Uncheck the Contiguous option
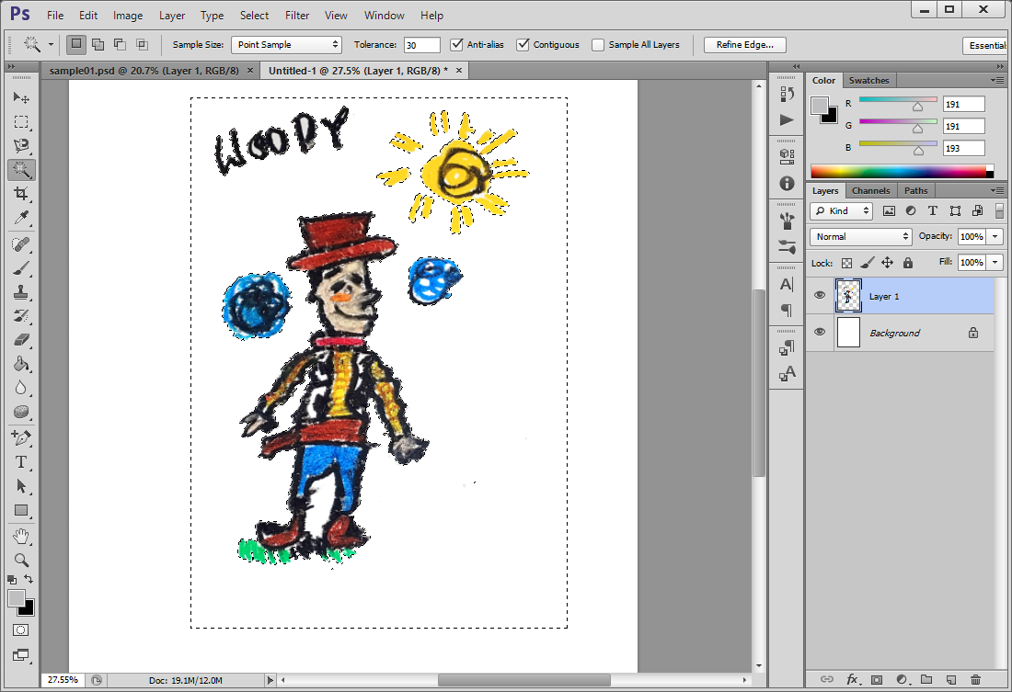The image size is (1012, 692). click(x=523, y=44)
